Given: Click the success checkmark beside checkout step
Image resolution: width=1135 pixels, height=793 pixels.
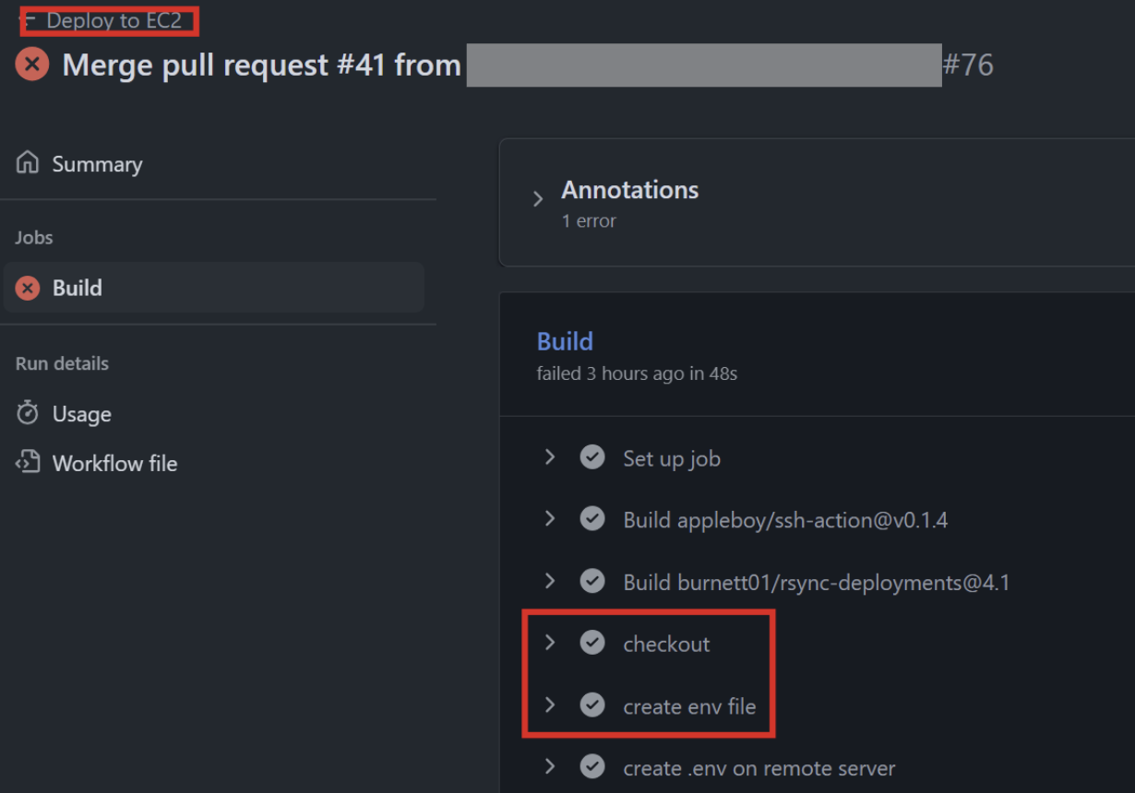Looking at the screenshot, I should tap(592, 643).
